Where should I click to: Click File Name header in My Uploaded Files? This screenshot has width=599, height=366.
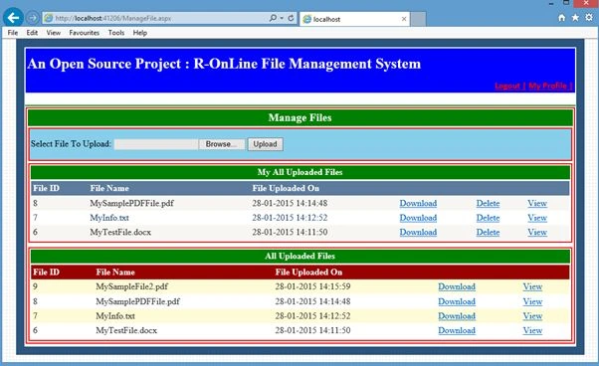tap(109, 188)
